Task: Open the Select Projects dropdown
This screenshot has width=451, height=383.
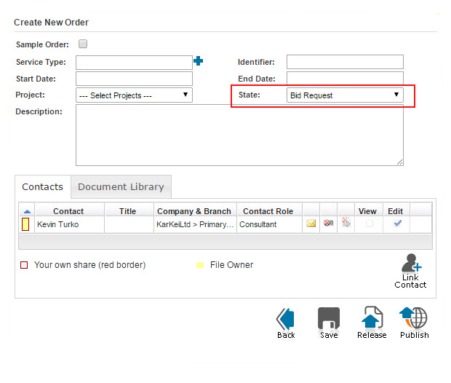Action: [134, 95]
